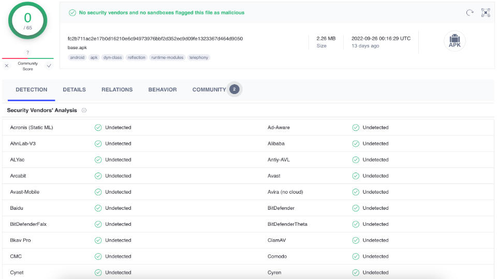Click the 2.26 MB size value
The height and width of the screenshot is (279, 497).
coord(326,39)
